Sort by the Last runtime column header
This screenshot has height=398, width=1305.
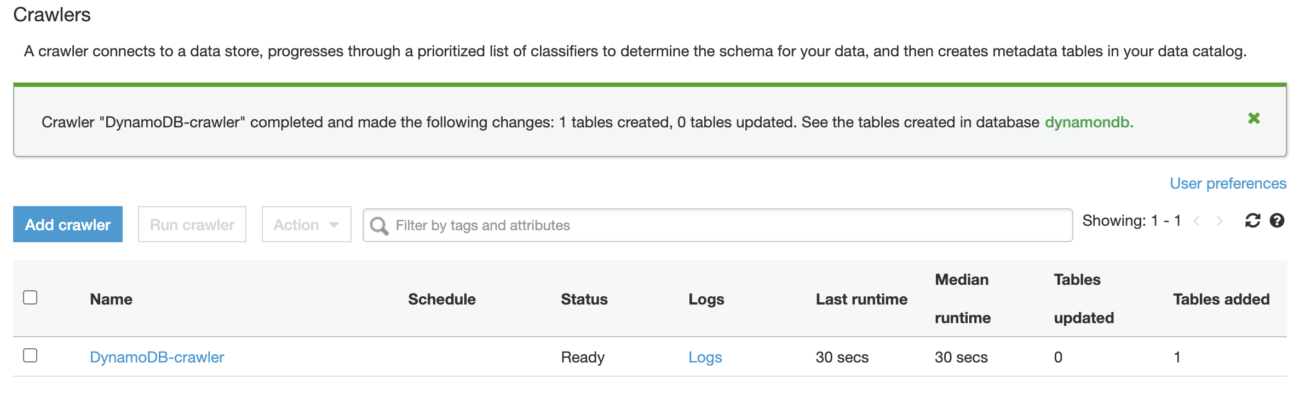861,299
